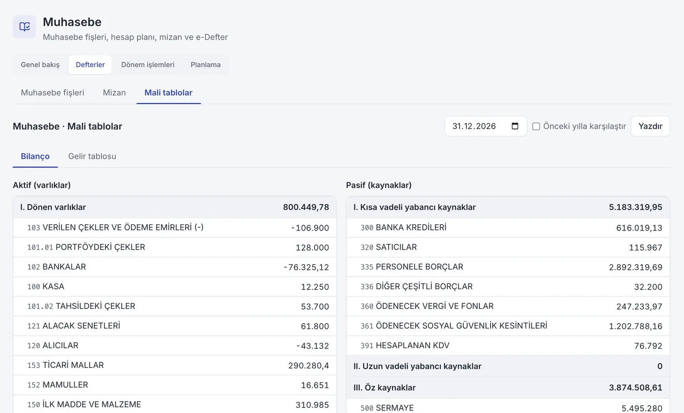Select the 120 ALICILAR row

click(x=175, y=346)
